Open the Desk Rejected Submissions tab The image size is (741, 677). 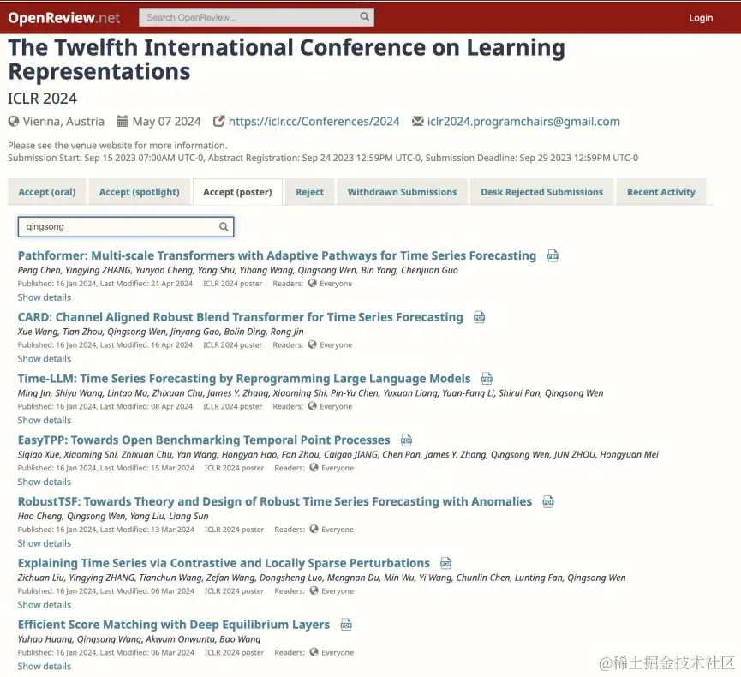[542, 192]
